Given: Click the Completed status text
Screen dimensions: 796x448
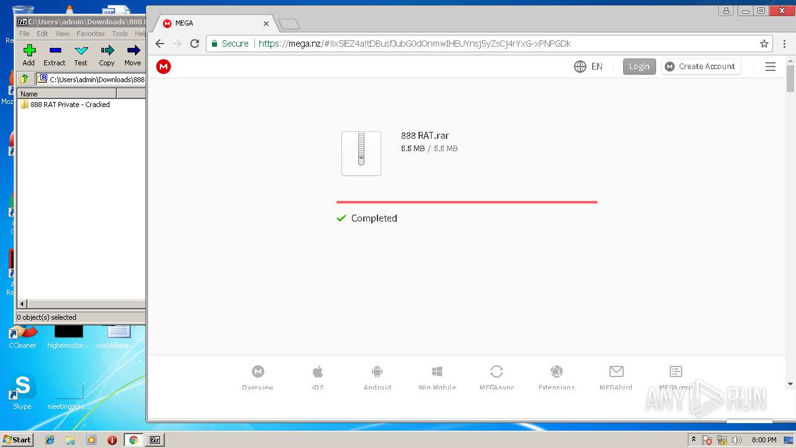Looking at the screenshot, I should (374, 218).
